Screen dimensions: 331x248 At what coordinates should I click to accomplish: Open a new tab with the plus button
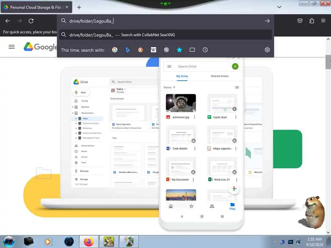click(x=79, y=7)
